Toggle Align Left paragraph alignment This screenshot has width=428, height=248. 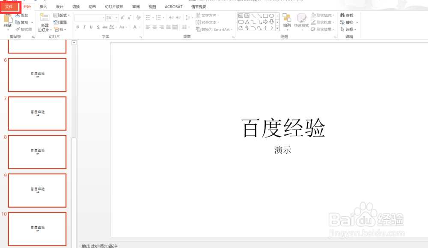click(x=148, y=27)
